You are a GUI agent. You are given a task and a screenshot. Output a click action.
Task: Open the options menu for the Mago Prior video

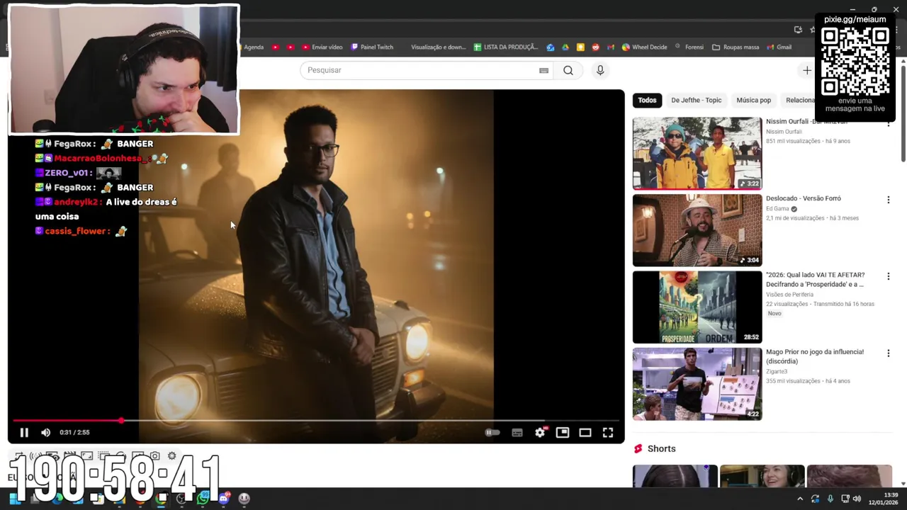pyautogui.click(x=888, y=353)
